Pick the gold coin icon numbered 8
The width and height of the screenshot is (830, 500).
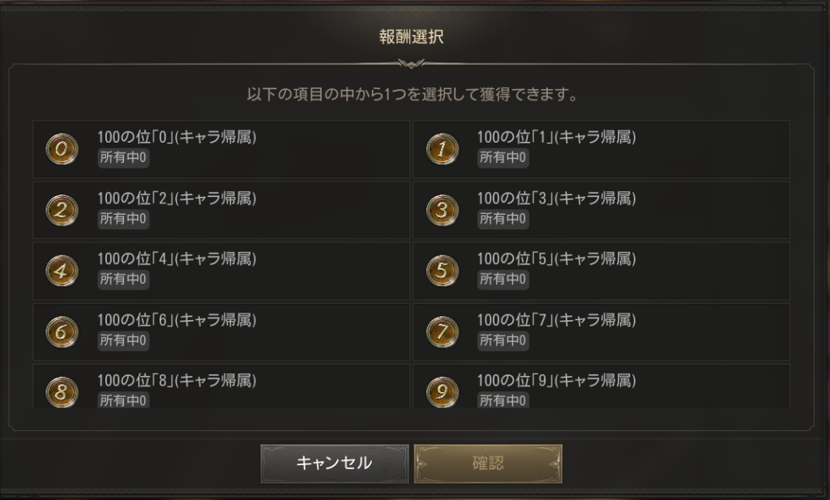62,391
